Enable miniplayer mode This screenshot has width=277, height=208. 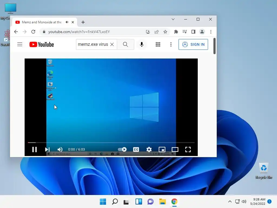tap(162, 149)
